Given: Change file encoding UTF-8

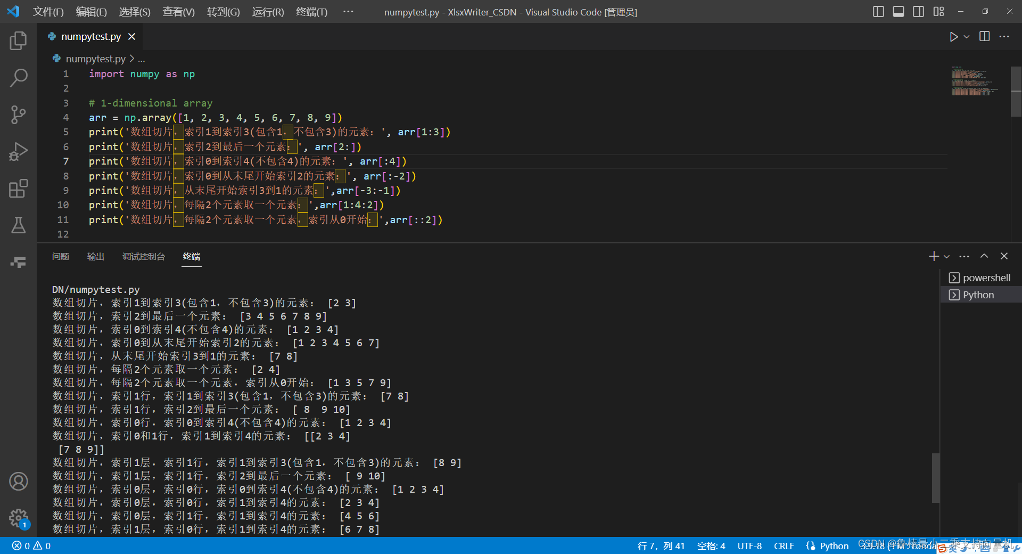Looking at the screenshot, I should pyautogui.click(x=749, y=546).
